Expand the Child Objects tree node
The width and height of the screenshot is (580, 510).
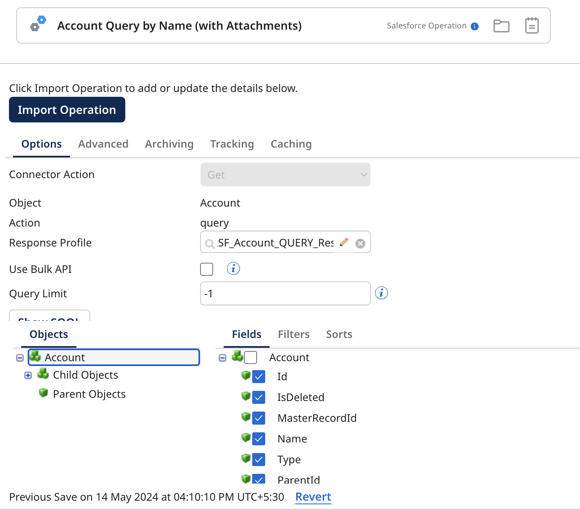[28, 375]
